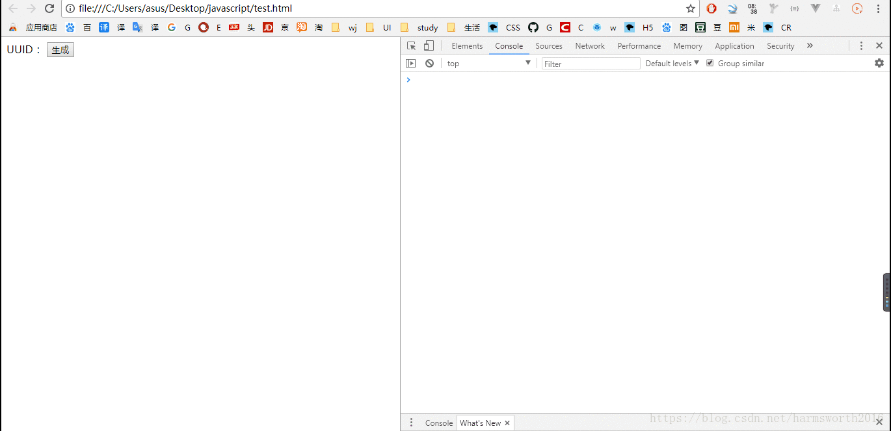Image resolution: width=891 pixels, height=431 pixels.
Task: Open the GitHub bookmark icon
Action: coord(533,27)
